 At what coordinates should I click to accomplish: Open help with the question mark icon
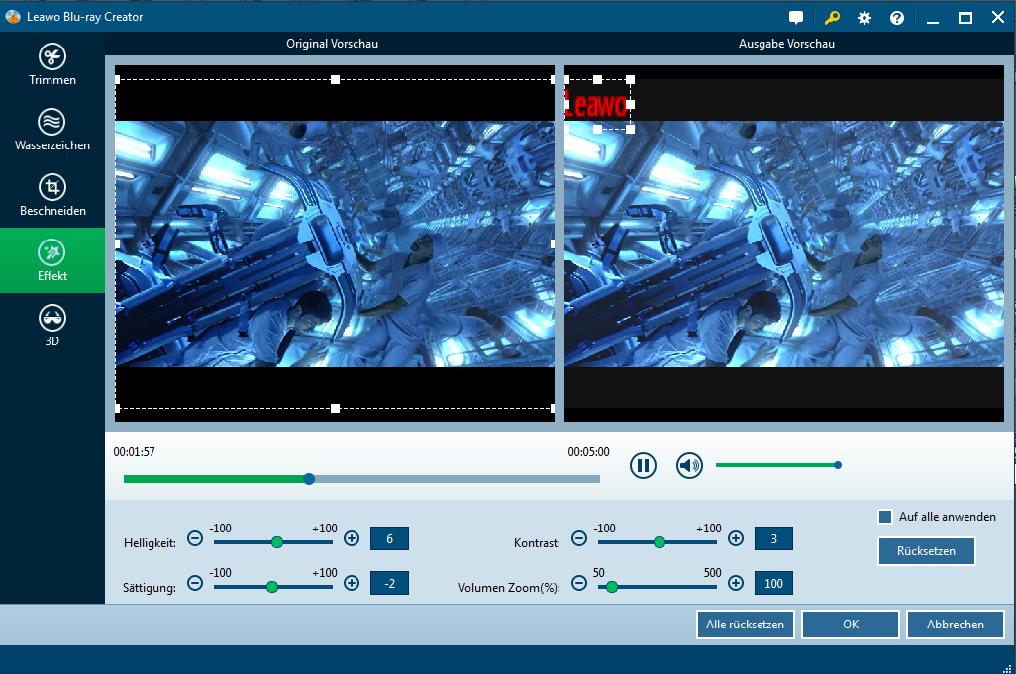[x=897, y=18]
